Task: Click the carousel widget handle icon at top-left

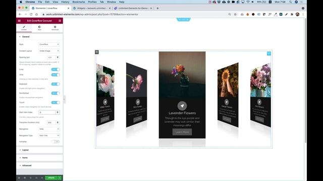Action: 97,52
